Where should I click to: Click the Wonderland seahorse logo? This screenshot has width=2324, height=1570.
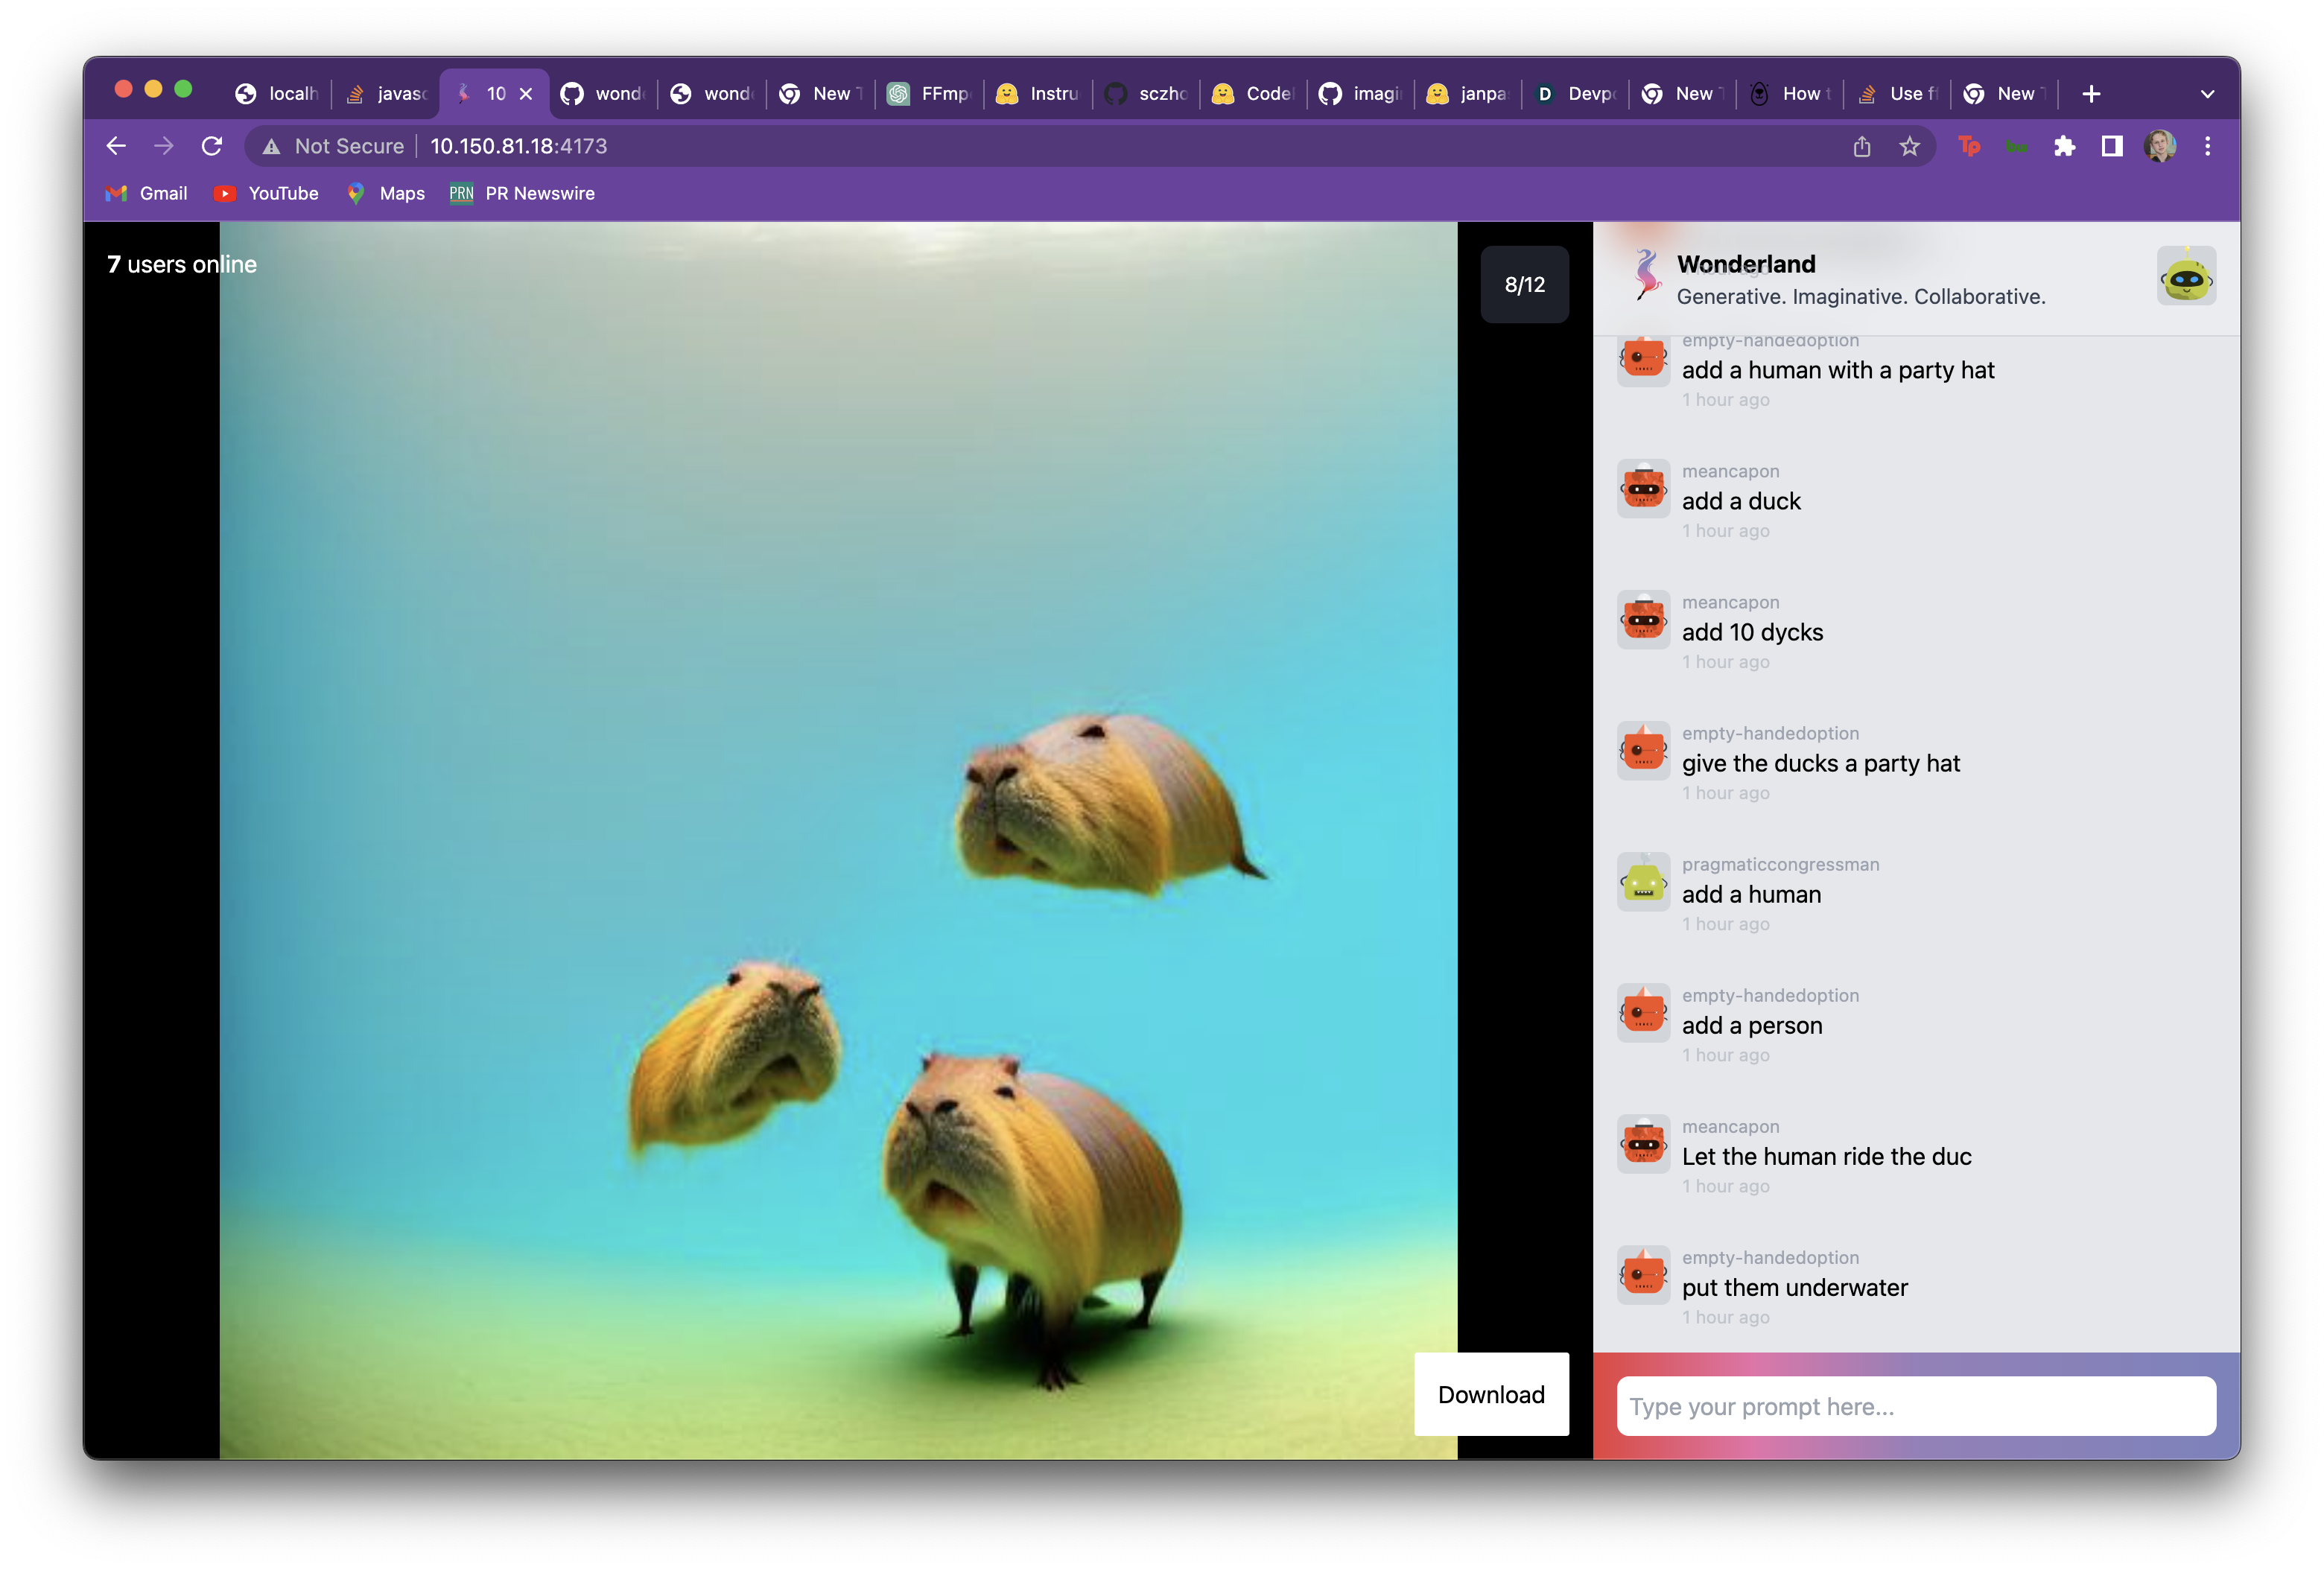(x=1645, y=275)
